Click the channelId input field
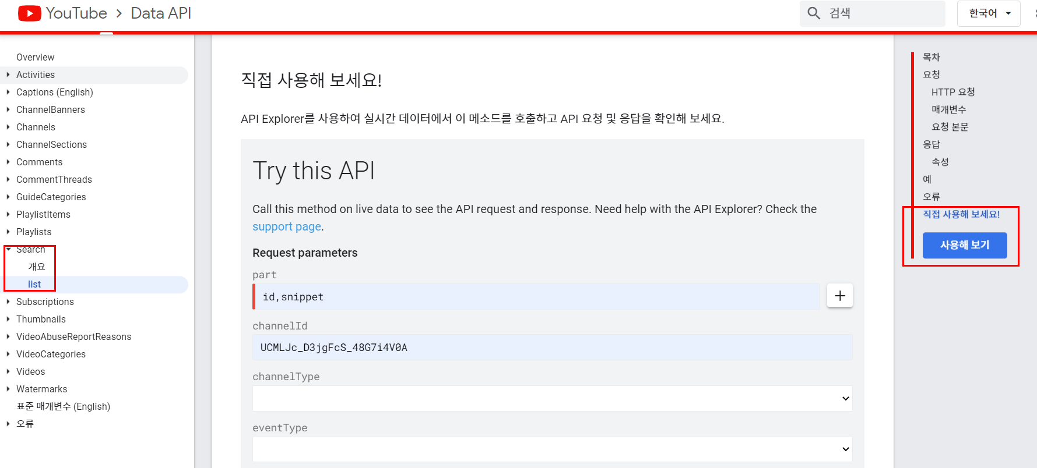The image size is (1037, 468). pyautogui.click(x=552, y=348)
